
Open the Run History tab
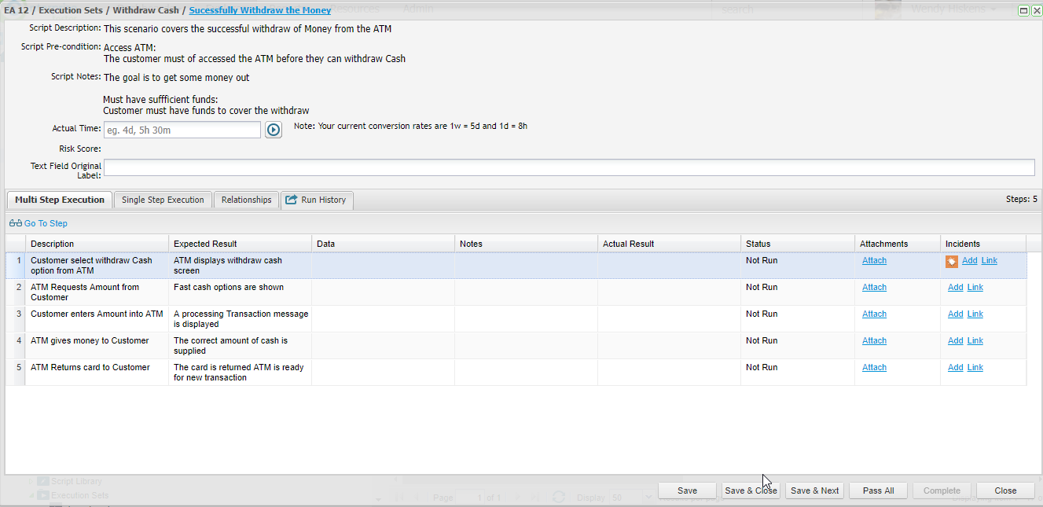317,200
